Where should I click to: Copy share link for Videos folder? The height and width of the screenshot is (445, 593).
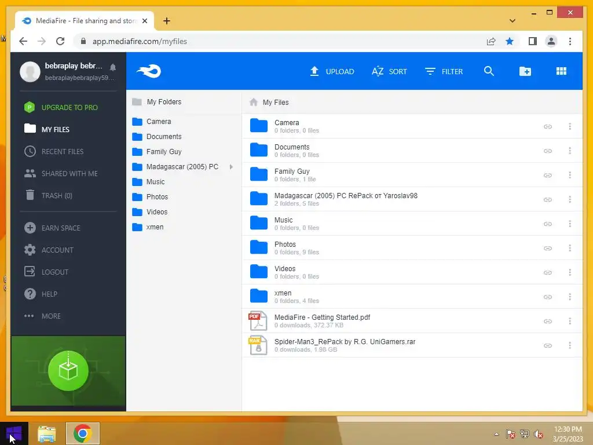coord(548,272)
